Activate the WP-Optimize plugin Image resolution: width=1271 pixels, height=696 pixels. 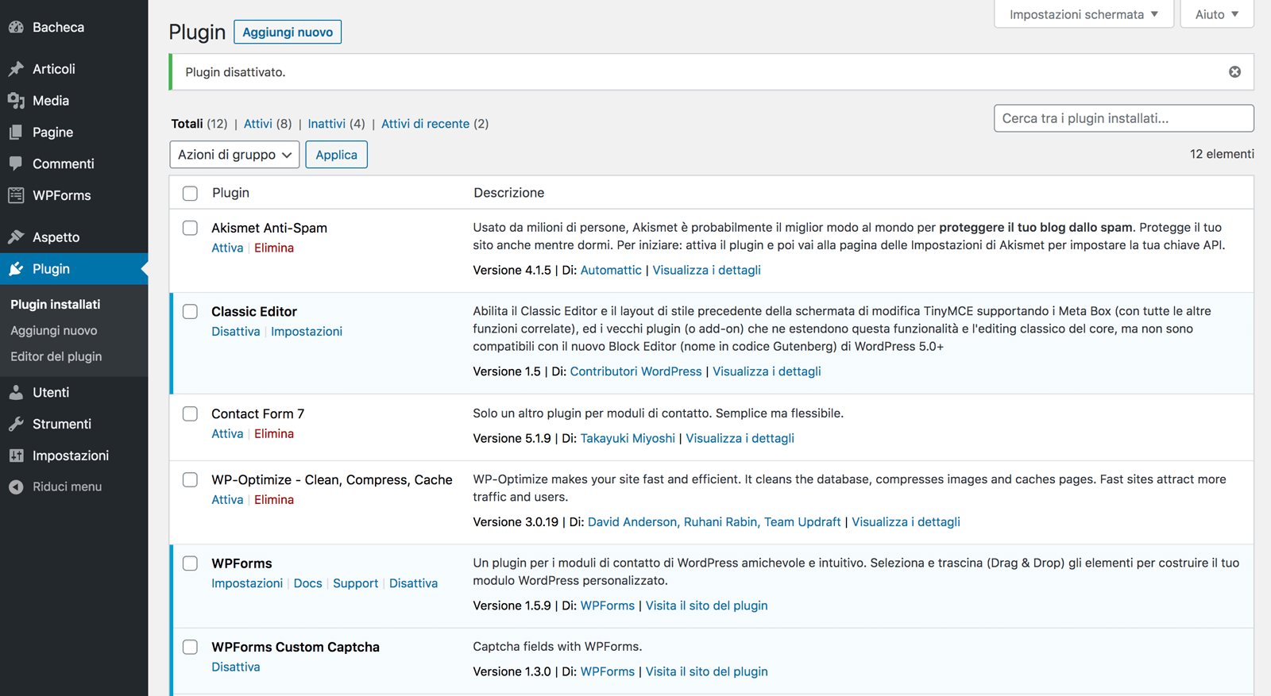click(227, 499)
